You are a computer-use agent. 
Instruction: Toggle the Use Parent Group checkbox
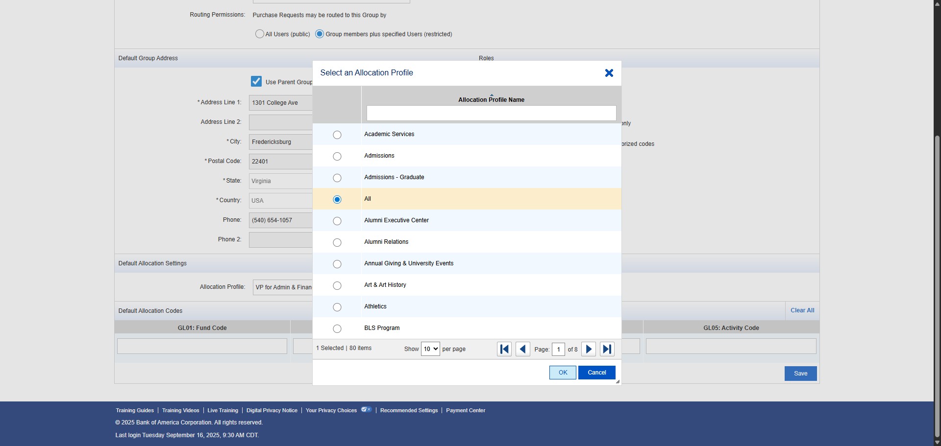point(256,81)
